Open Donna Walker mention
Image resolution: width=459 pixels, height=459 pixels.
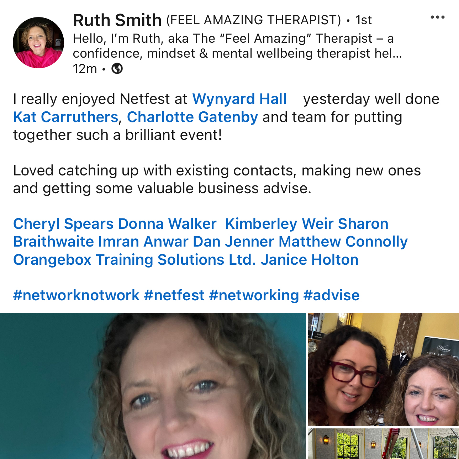coord(167,224)
